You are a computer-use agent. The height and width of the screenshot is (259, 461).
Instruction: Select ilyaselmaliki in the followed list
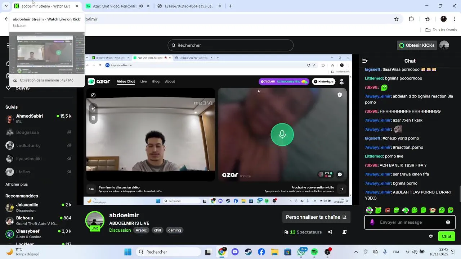click(39, 159)
